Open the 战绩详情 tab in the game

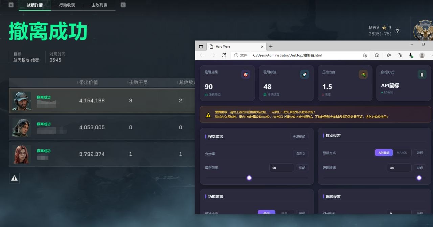tap(35, 5)
